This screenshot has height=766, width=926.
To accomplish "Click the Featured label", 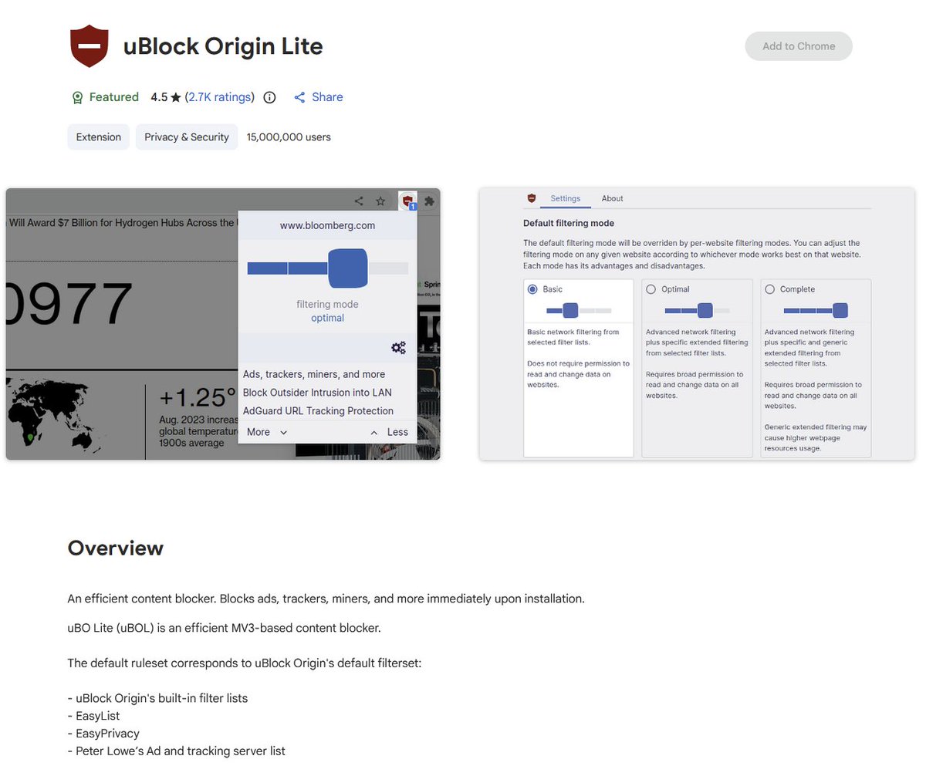I will [114, 97].
